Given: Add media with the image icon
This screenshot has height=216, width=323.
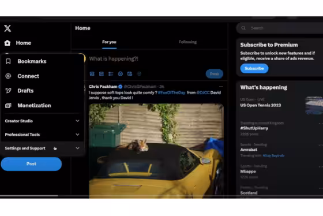Looking at the screenshot, I should coord(92,74).
